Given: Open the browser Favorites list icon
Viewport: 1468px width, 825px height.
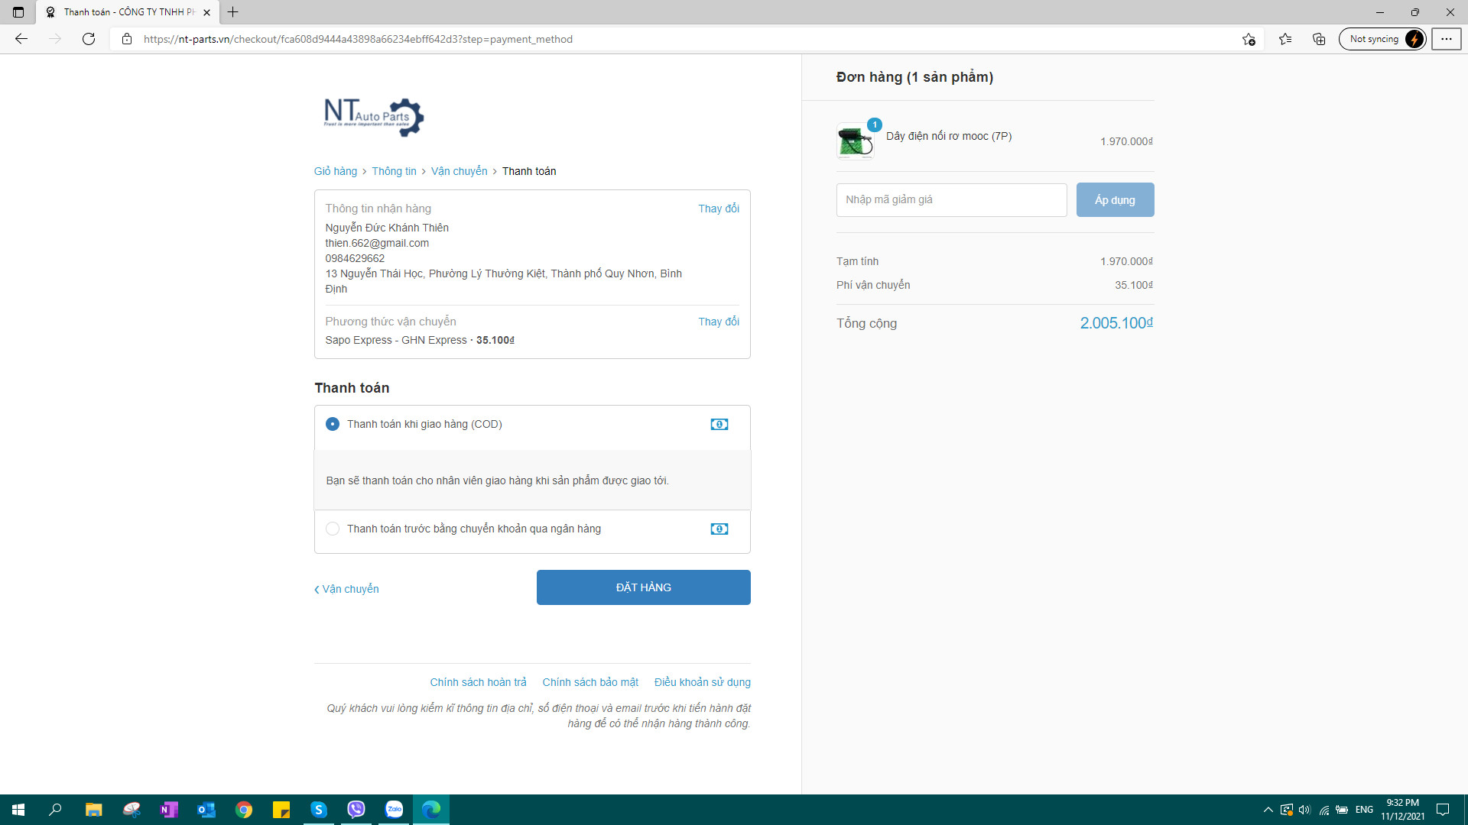Looking at the screenshot, I should 1285,39.
